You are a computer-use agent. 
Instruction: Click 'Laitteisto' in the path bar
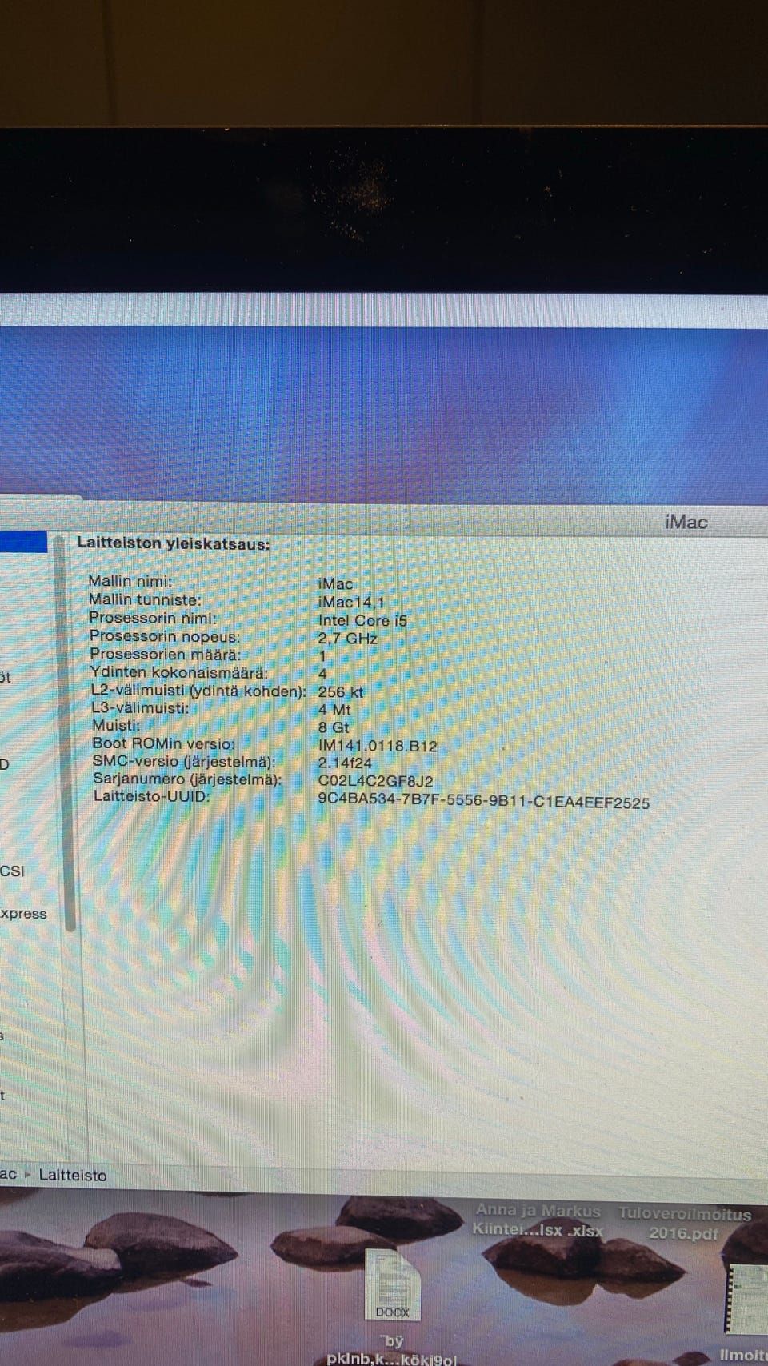73,1175
